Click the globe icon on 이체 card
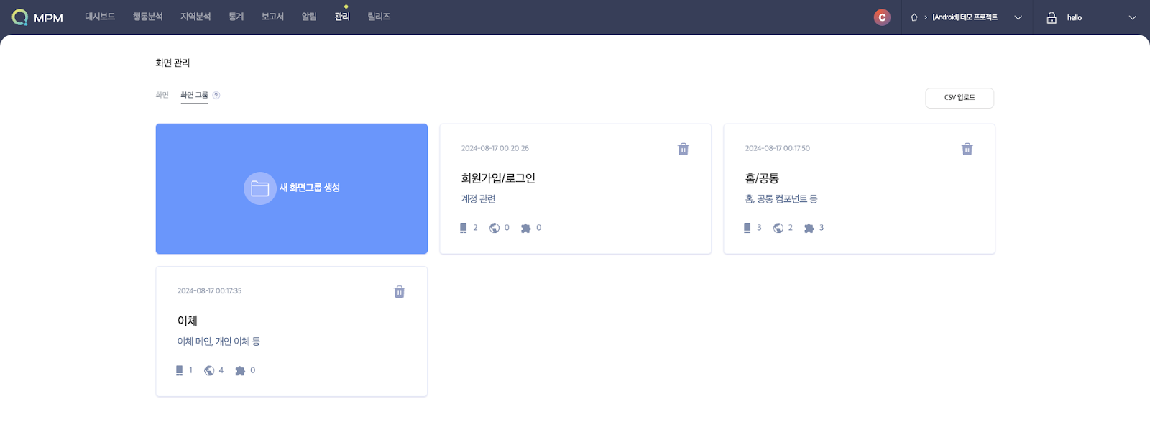Screen dimensions: 1150x435 (x=209, y=370)
